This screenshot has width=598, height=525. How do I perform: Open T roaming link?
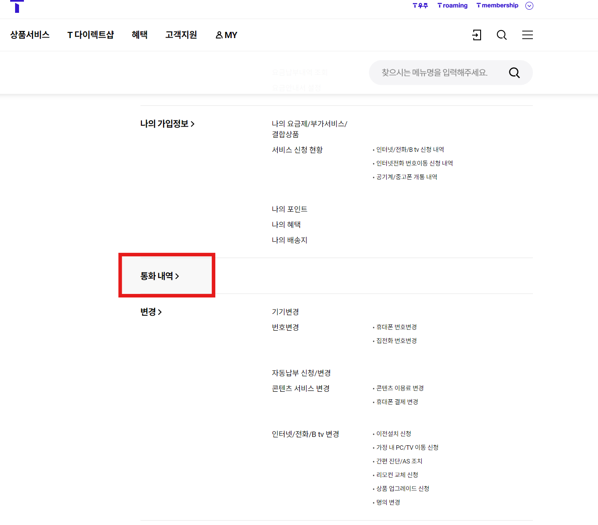tap(452, 6)
